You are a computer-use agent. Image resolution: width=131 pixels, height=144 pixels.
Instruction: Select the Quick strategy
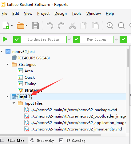tap(30, 78)
